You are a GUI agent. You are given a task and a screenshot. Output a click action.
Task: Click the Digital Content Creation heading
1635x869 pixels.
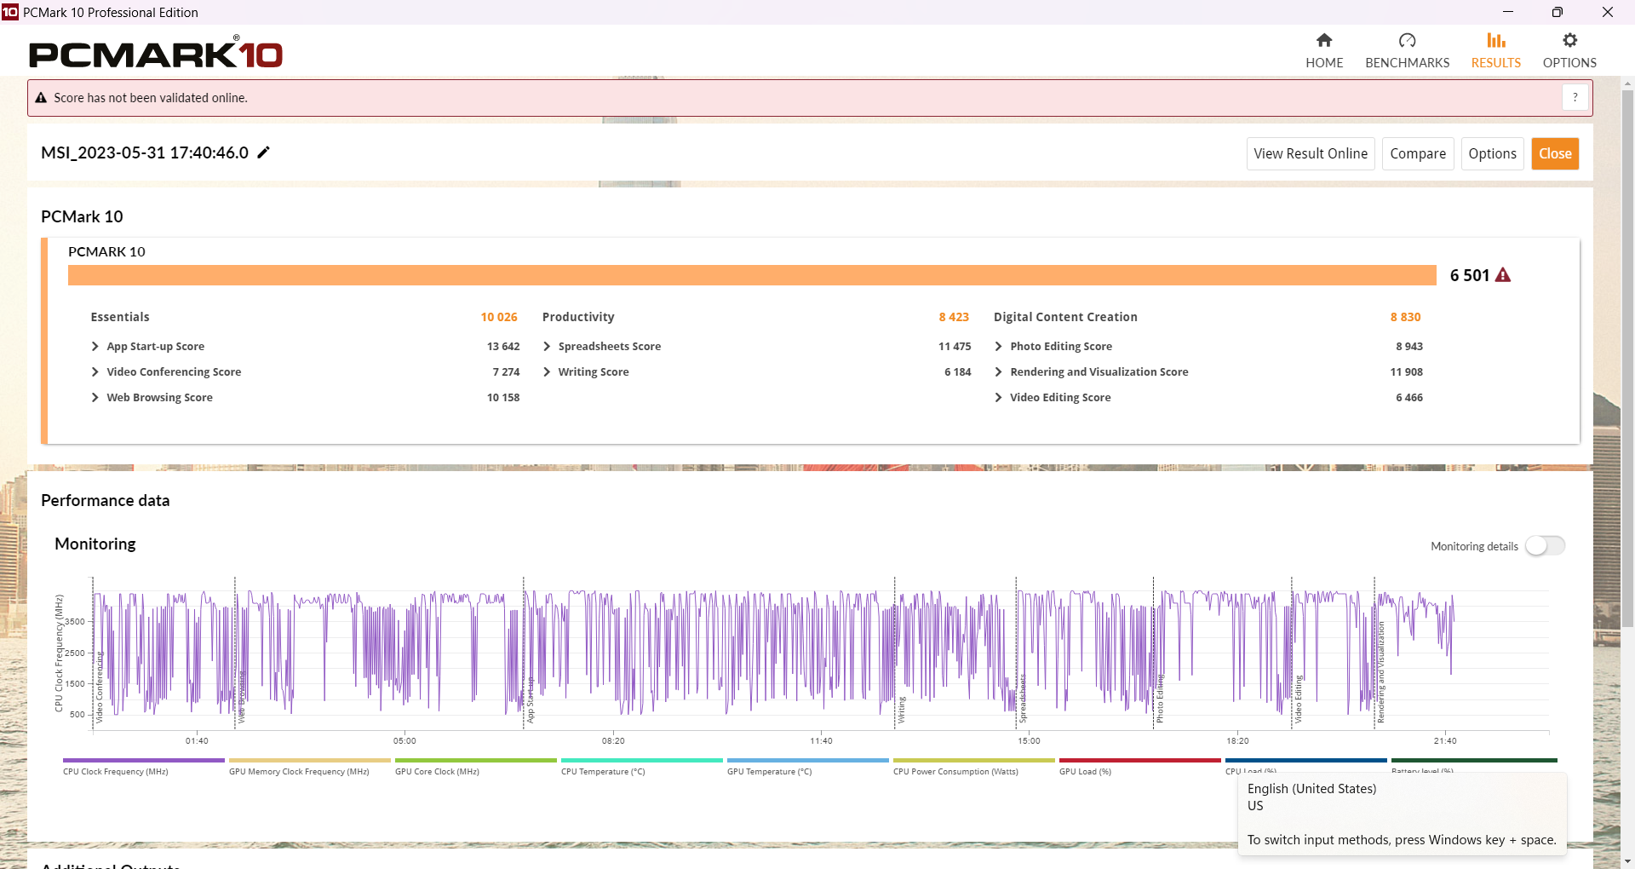[1065, 317]
